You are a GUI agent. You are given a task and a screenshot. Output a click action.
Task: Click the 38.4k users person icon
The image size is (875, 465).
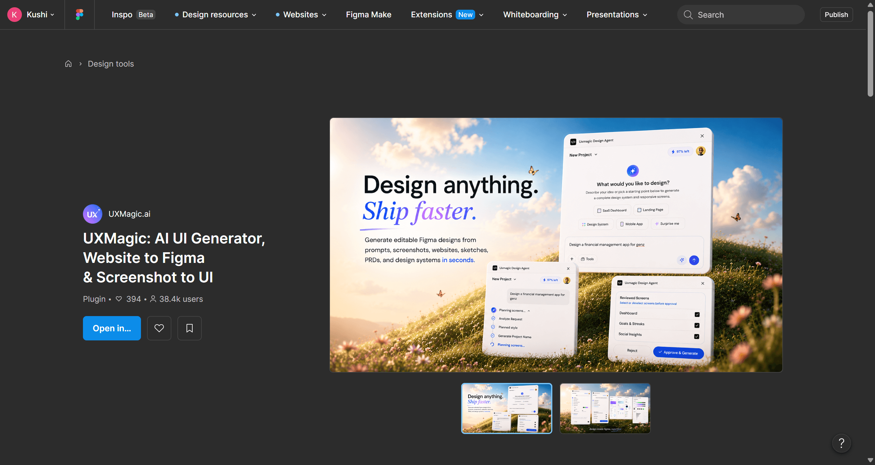point(153,299)
